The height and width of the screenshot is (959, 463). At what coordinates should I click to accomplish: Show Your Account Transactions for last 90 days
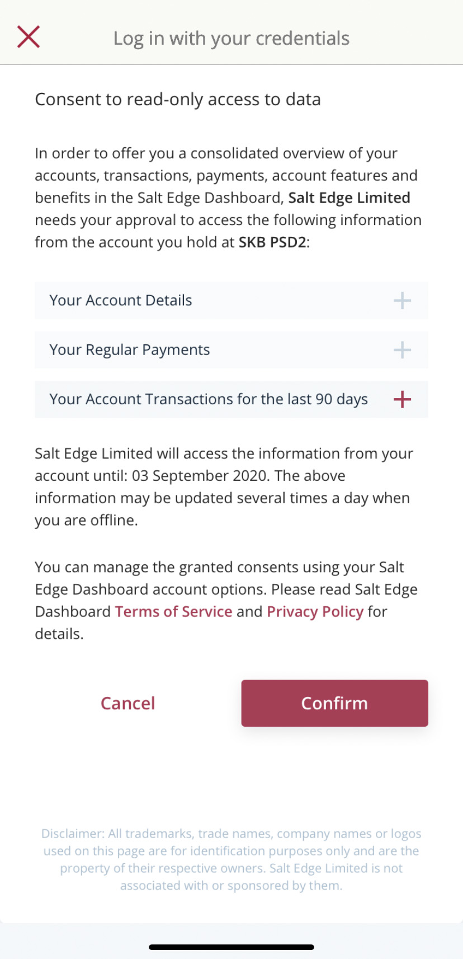[209, 399]
